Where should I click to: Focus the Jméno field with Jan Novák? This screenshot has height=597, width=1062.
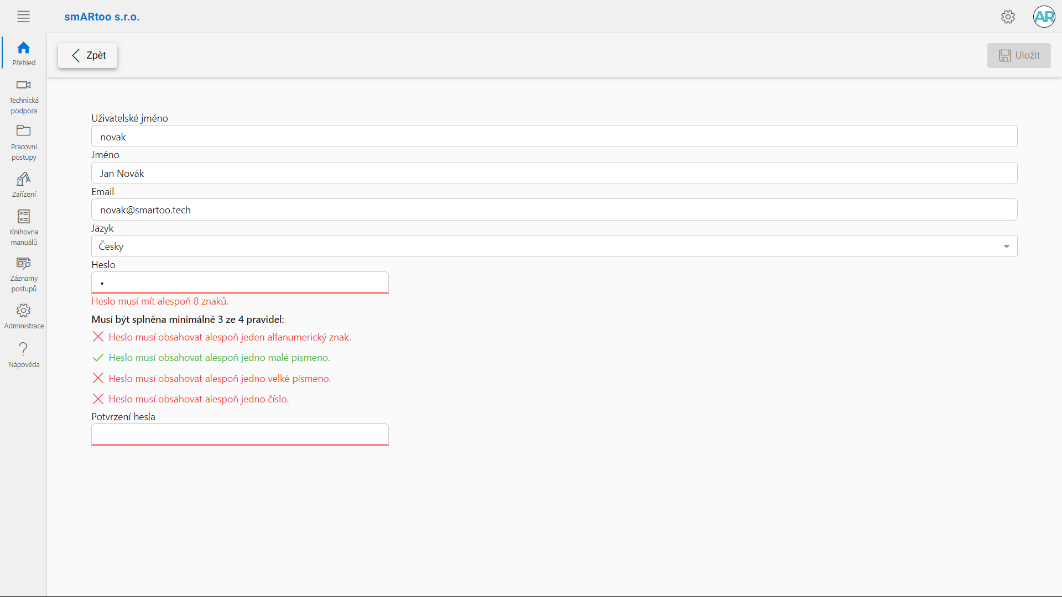(554, 173)
